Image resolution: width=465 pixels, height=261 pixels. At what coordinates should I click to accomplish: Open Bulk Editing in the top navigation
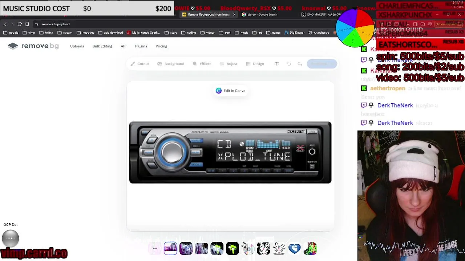pos(102,46)
